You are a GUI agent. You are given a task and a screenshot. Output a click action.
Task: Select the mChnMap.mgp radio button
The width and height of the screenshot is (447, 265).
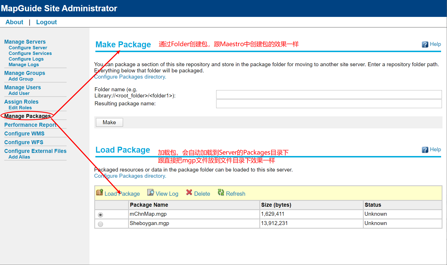pyautogui.click(x=100, y=215)
